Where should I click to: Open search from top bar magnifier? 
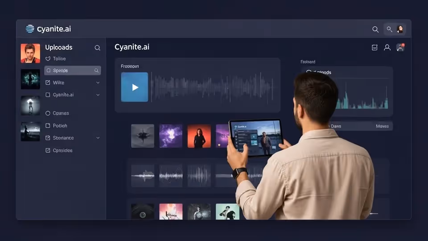[375, 29]
